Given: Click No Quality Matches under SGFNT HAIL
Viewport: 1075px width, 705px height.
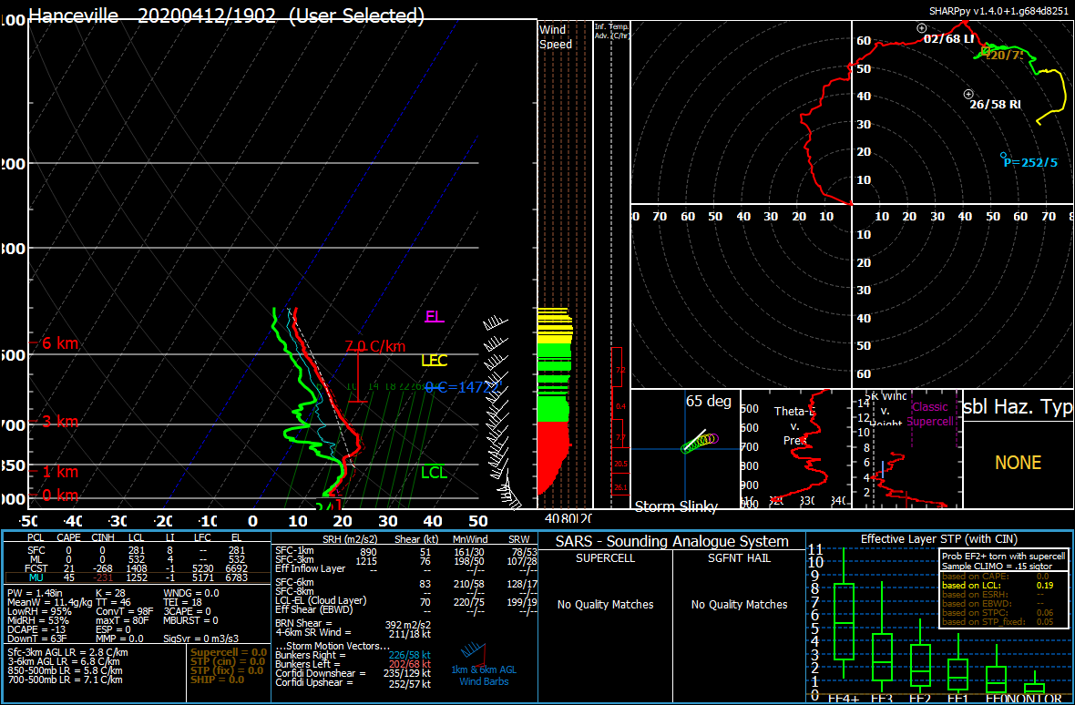Looking at the screenshot, I should click(x=739, y=604).
